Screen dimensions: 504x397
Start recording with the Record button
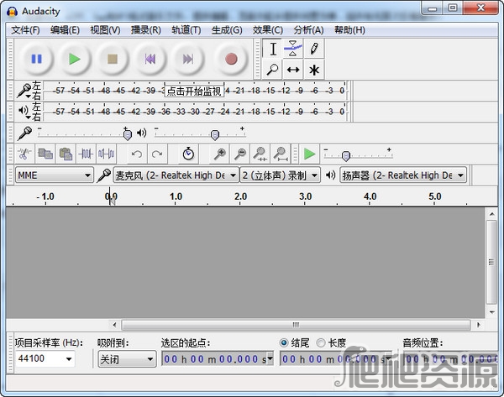pyautogui.click(x=231, y=59)
